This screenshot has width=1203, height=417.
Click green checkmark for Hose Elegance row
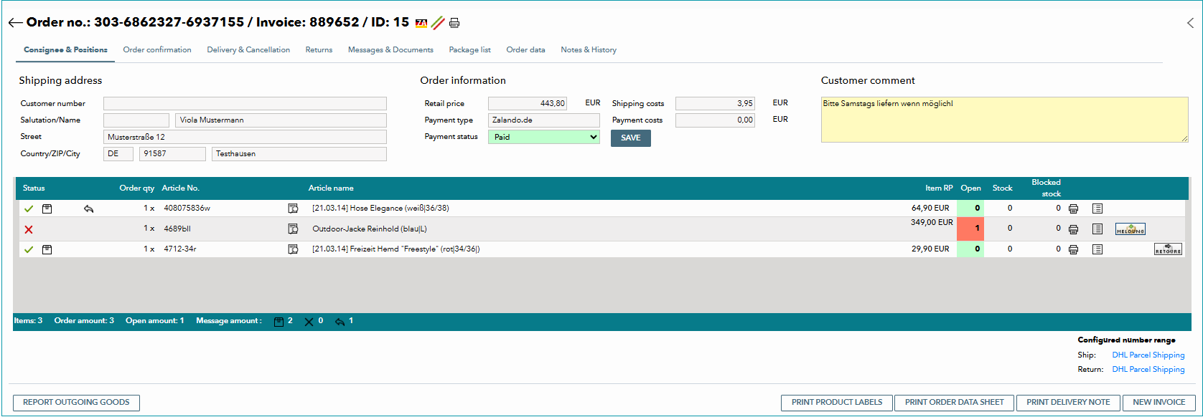click(x=29, y=208)
